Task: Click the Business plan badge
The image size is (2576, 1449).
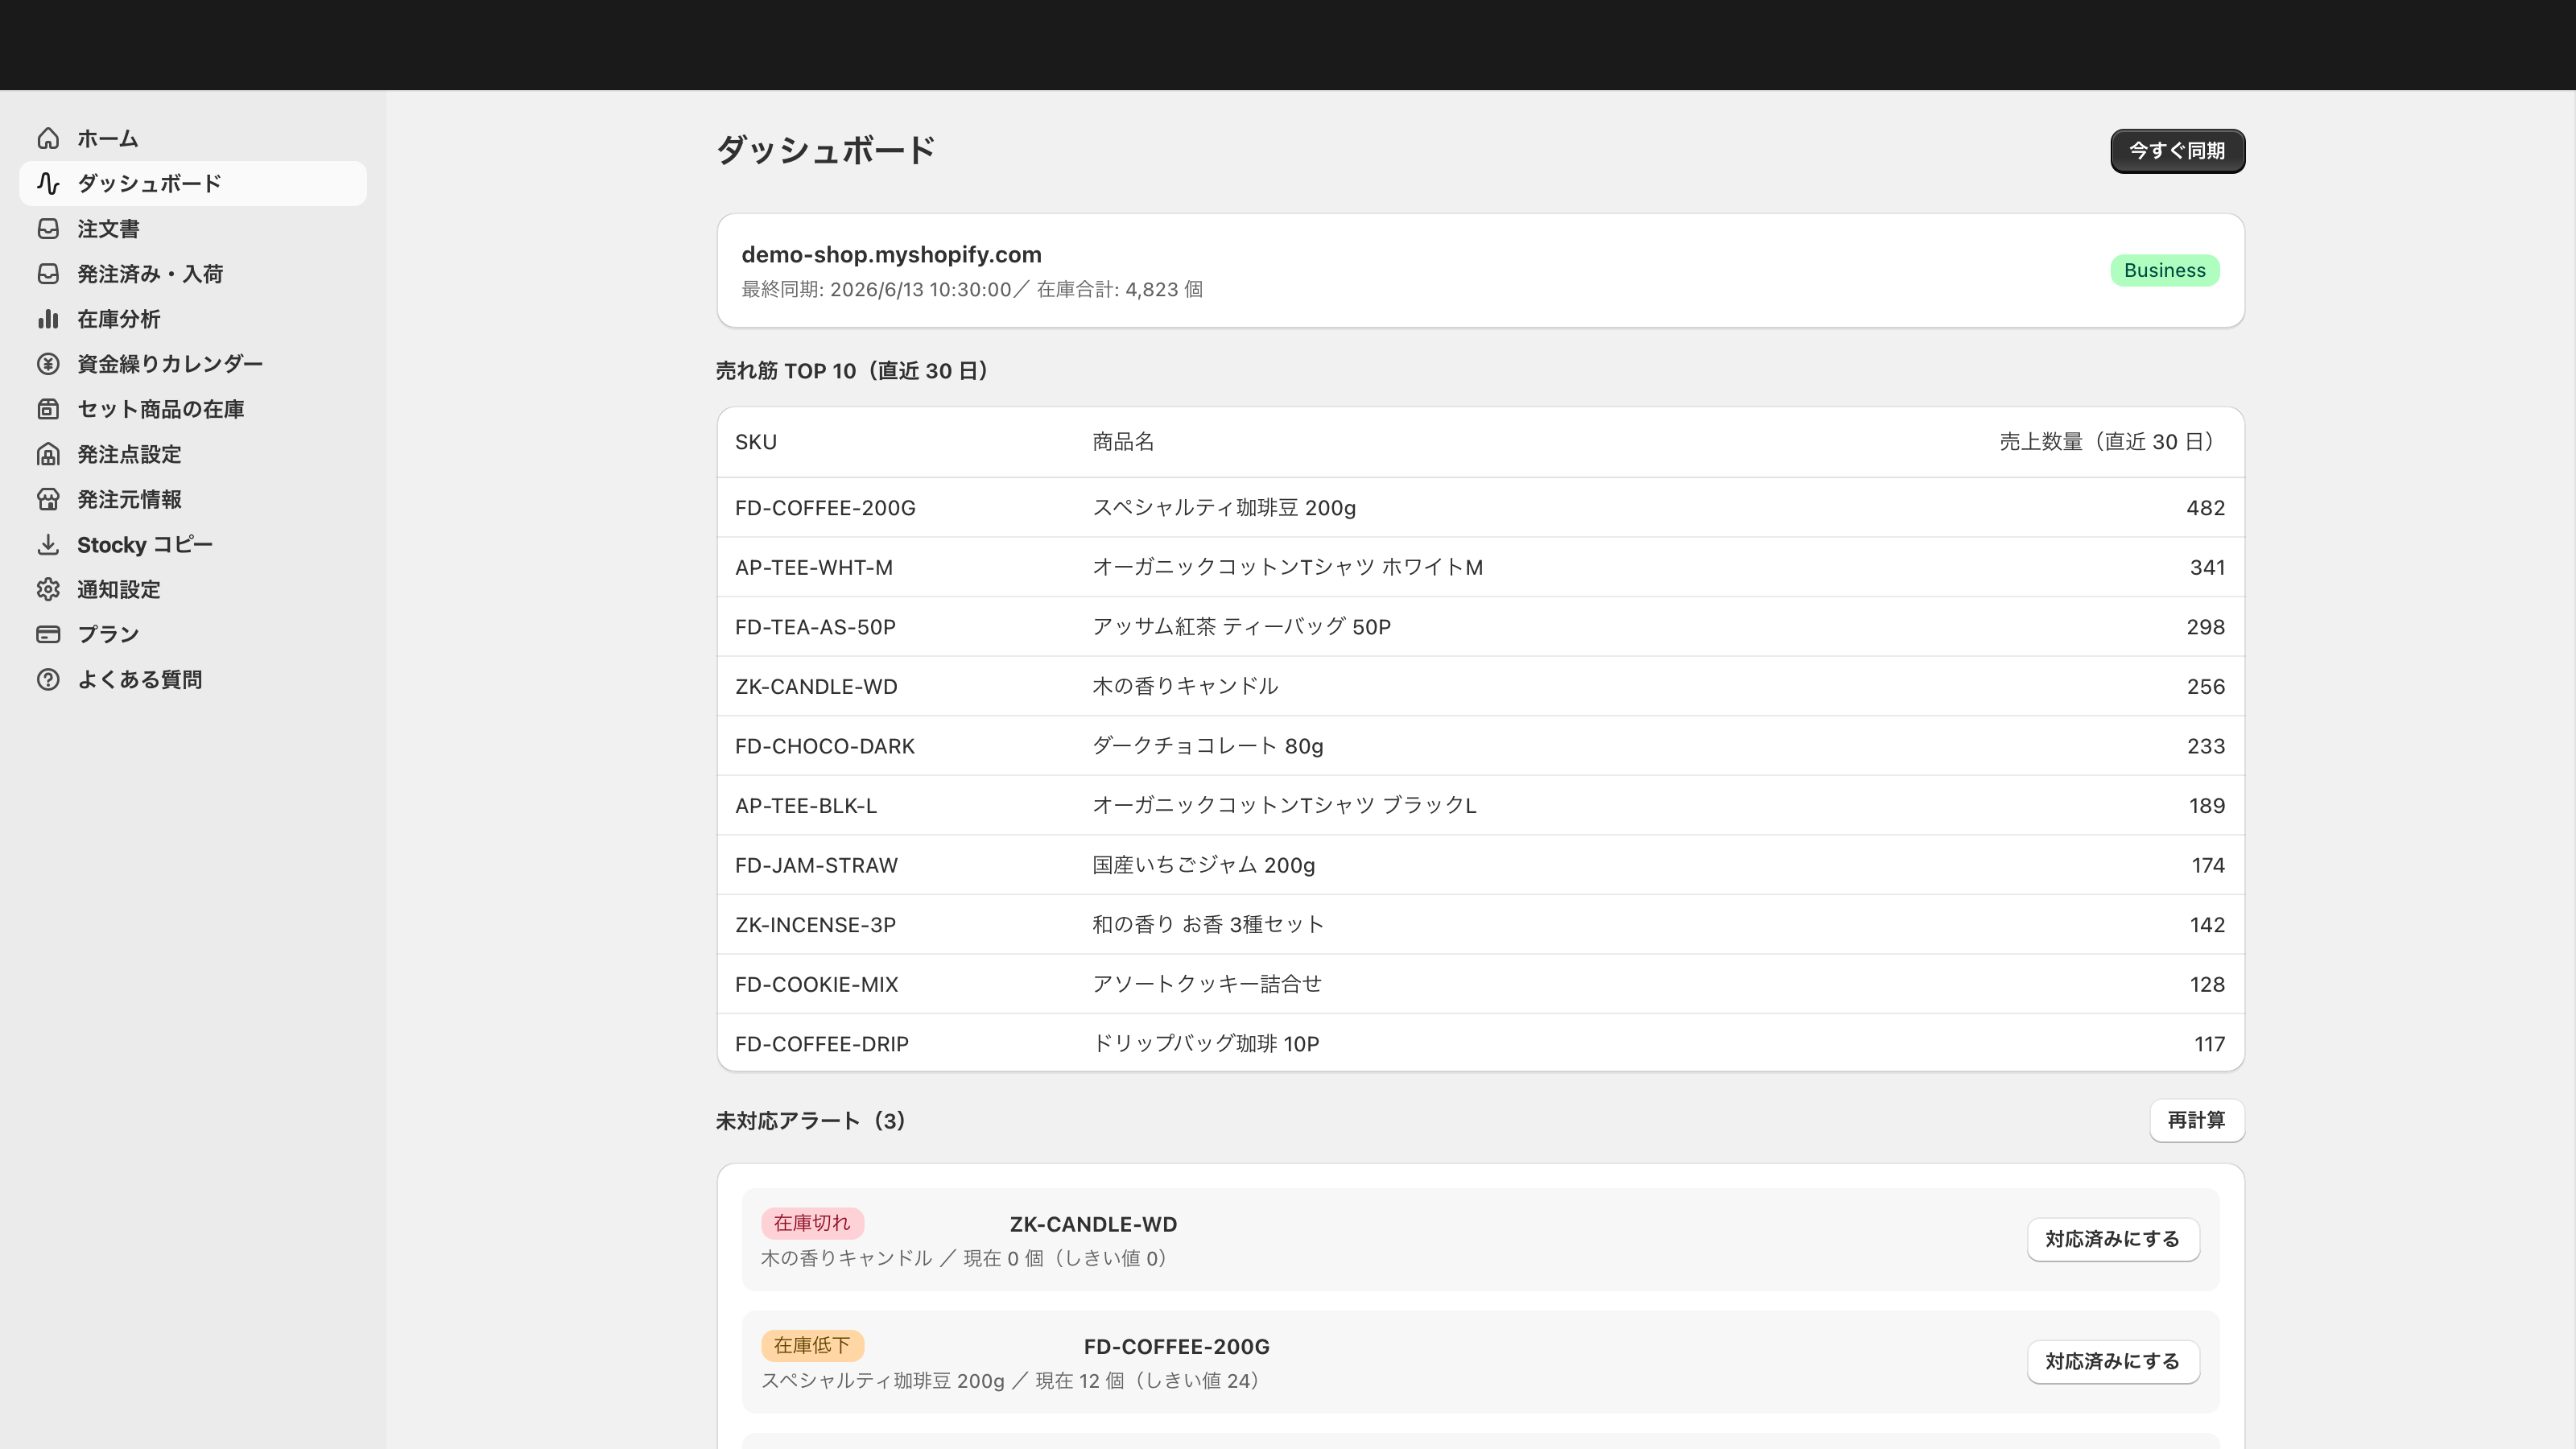Action: tap(2165, 271)
